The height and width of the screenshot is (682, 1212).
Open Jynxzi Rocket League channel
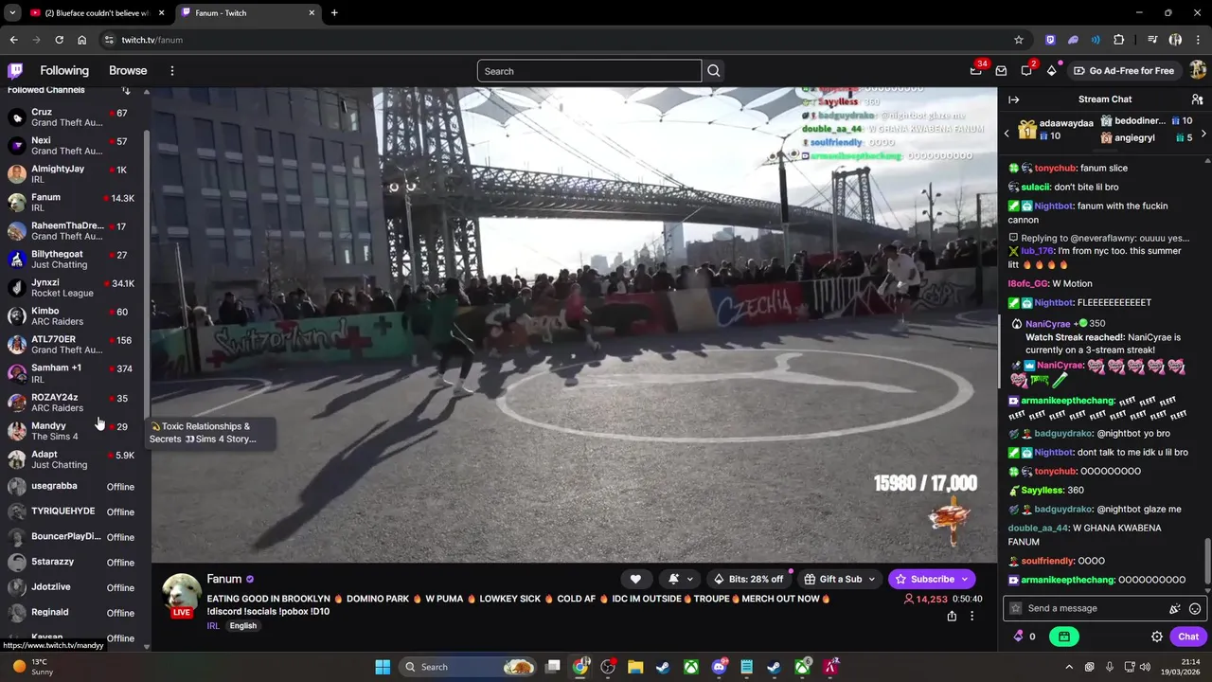pos(74,287)
